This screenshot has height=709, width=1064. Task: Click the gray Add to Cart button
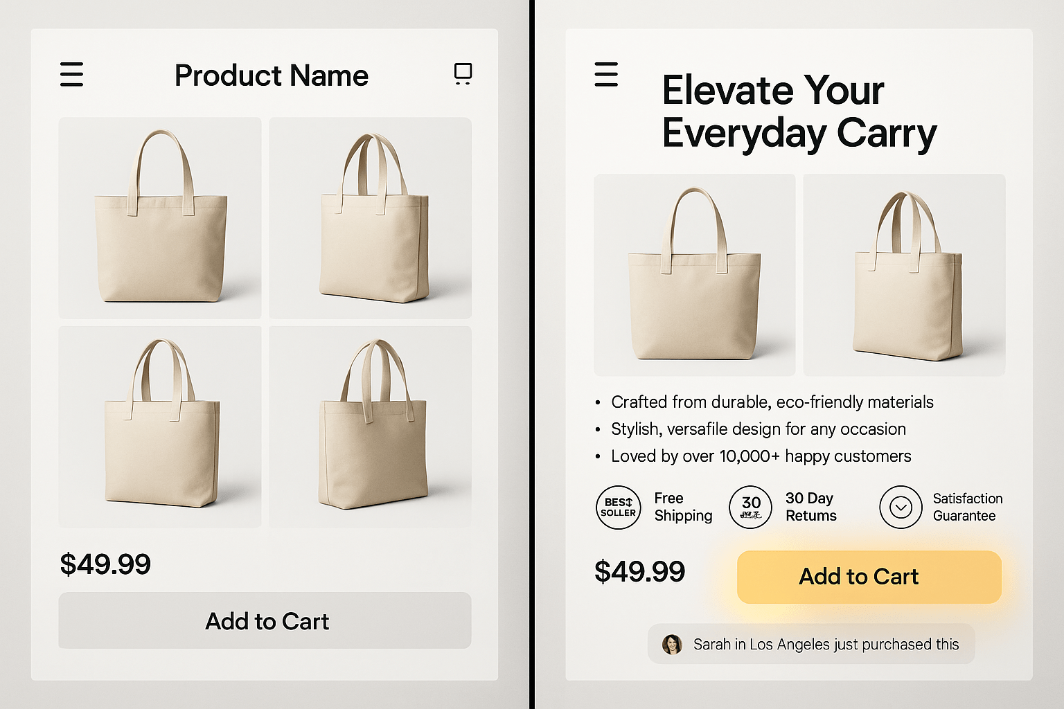266,621
